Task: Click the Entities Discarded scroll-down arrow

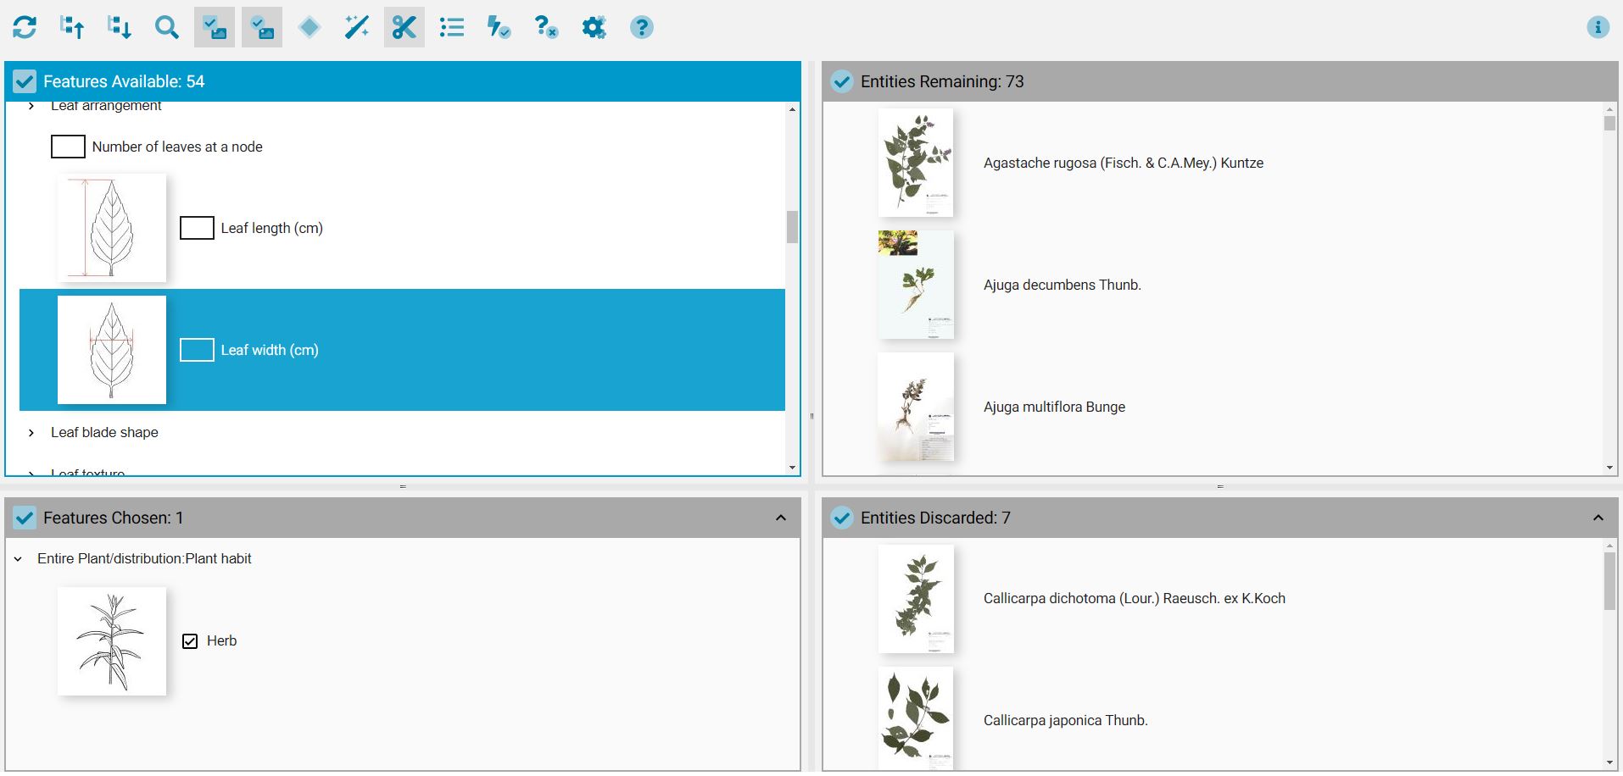Action: point(1609,762)
